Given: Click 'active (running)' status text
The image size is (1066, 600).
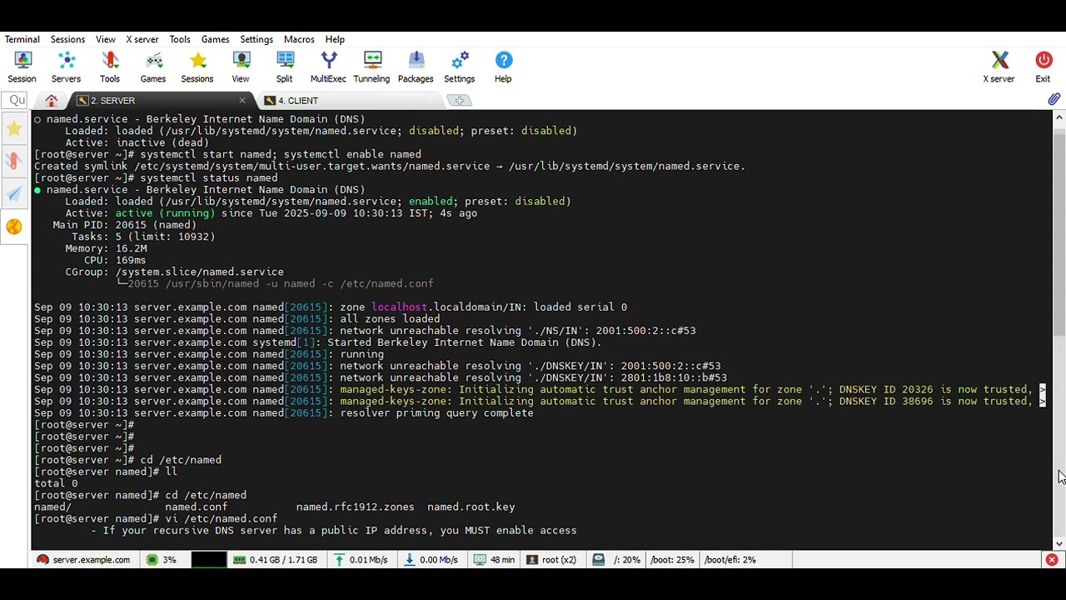Looking at the screenshot, I should click(165, 213).
